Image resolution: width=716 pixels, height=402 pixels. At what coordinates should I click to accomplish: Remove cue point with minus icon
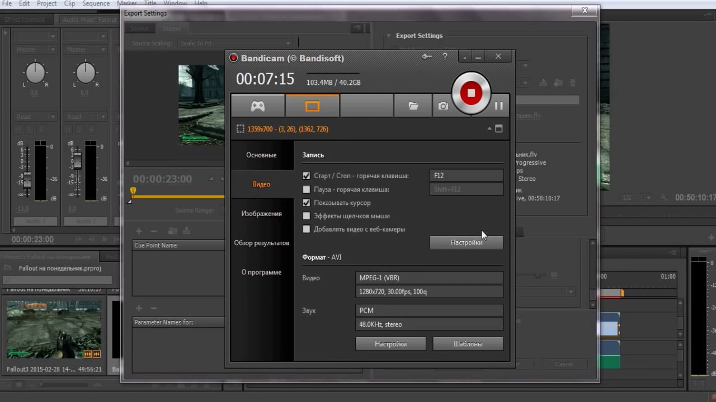(154, 231)
